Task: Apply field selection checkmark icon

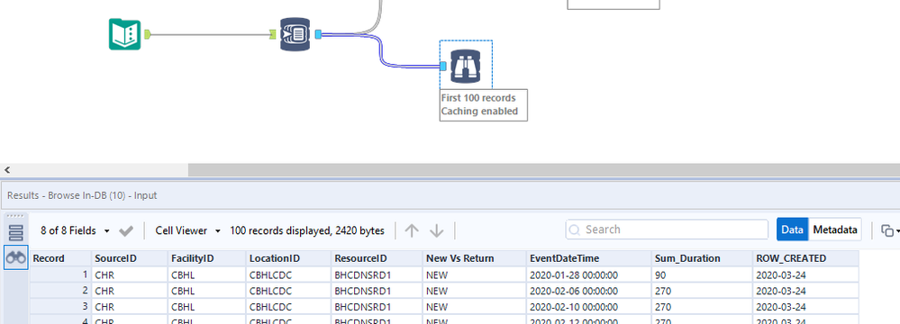Action: click(126, 230)
